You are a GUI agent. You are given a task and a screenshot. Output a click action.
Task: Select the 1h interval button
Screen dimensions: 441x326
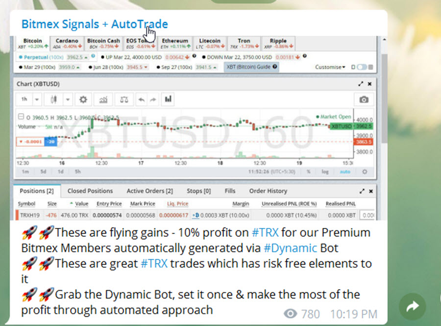click(x=24, y=100)
